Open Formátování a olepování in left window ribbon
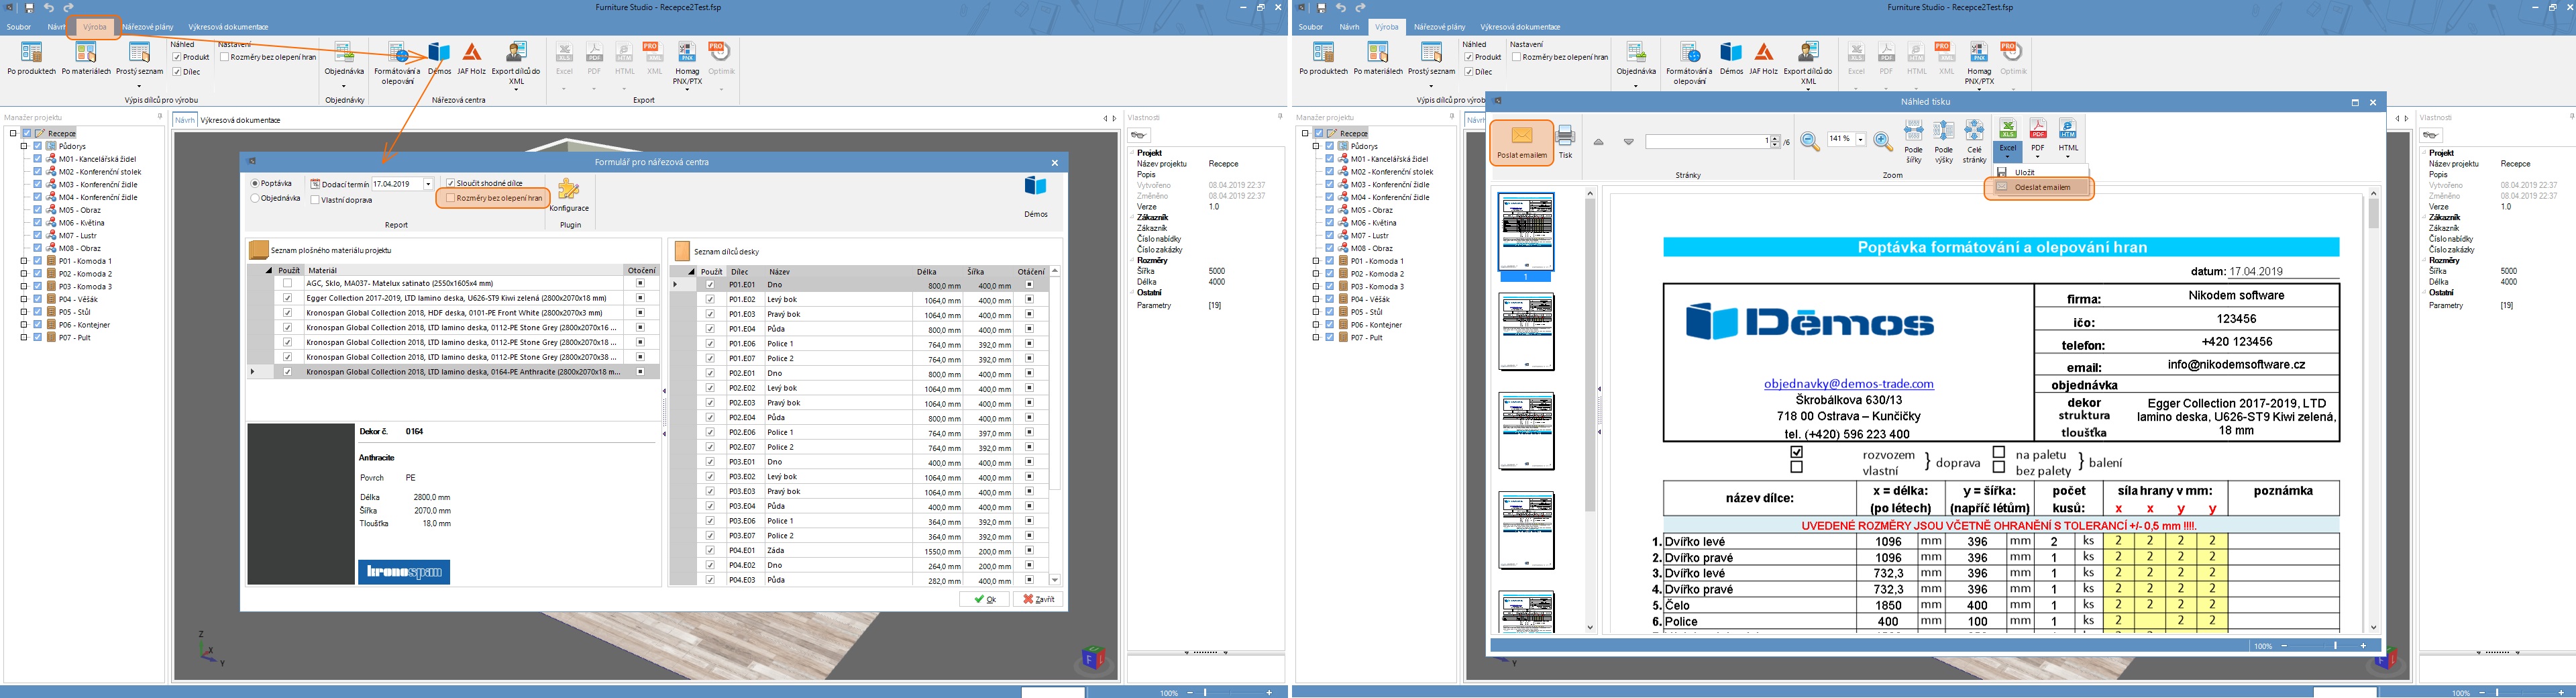 (397, 62)
